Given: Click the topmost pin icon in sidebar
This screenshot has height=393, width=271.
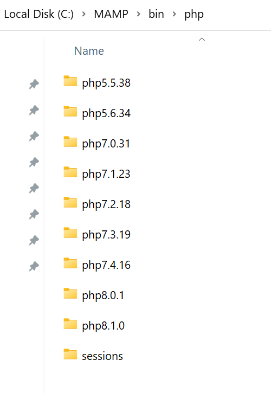Looking at the screenshot, I should 34,84.
